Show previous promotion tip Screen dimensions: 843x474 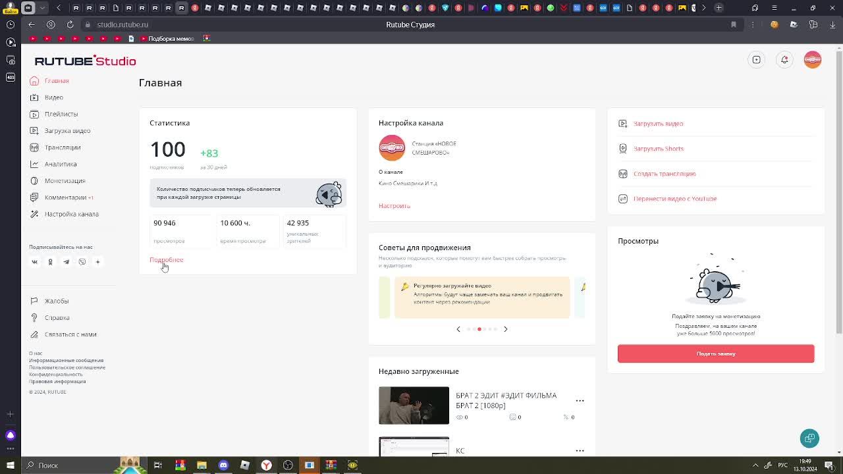[458, 329]
